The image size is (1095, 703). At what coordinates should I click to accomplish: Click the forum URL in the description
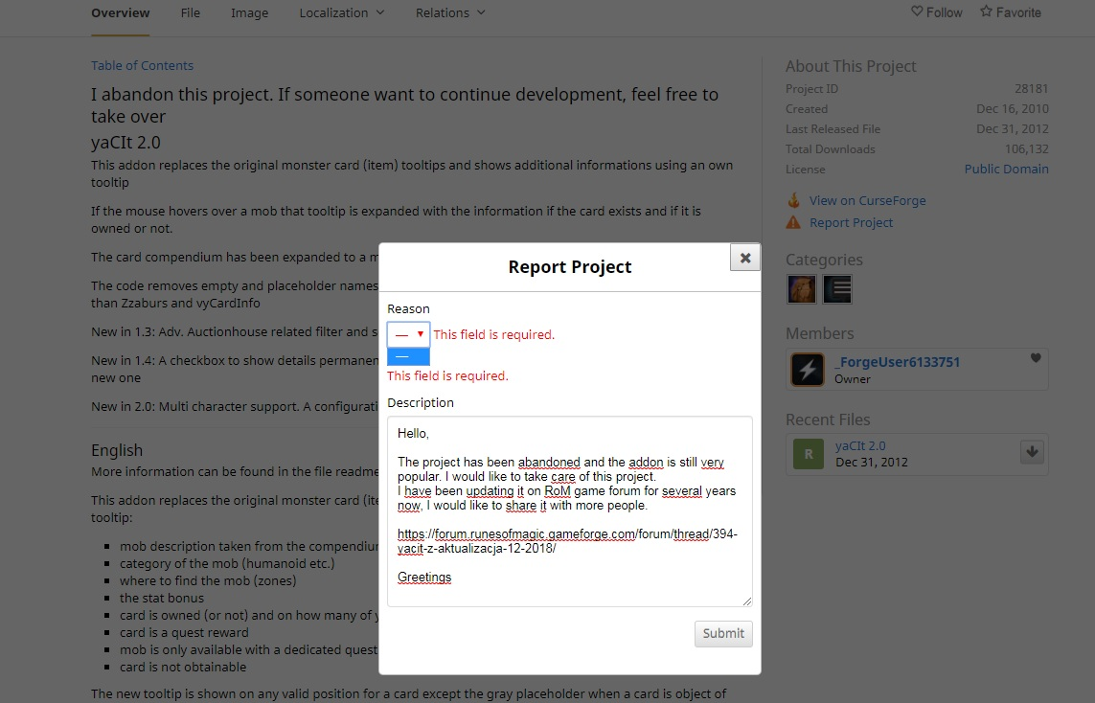click(567, 541)
